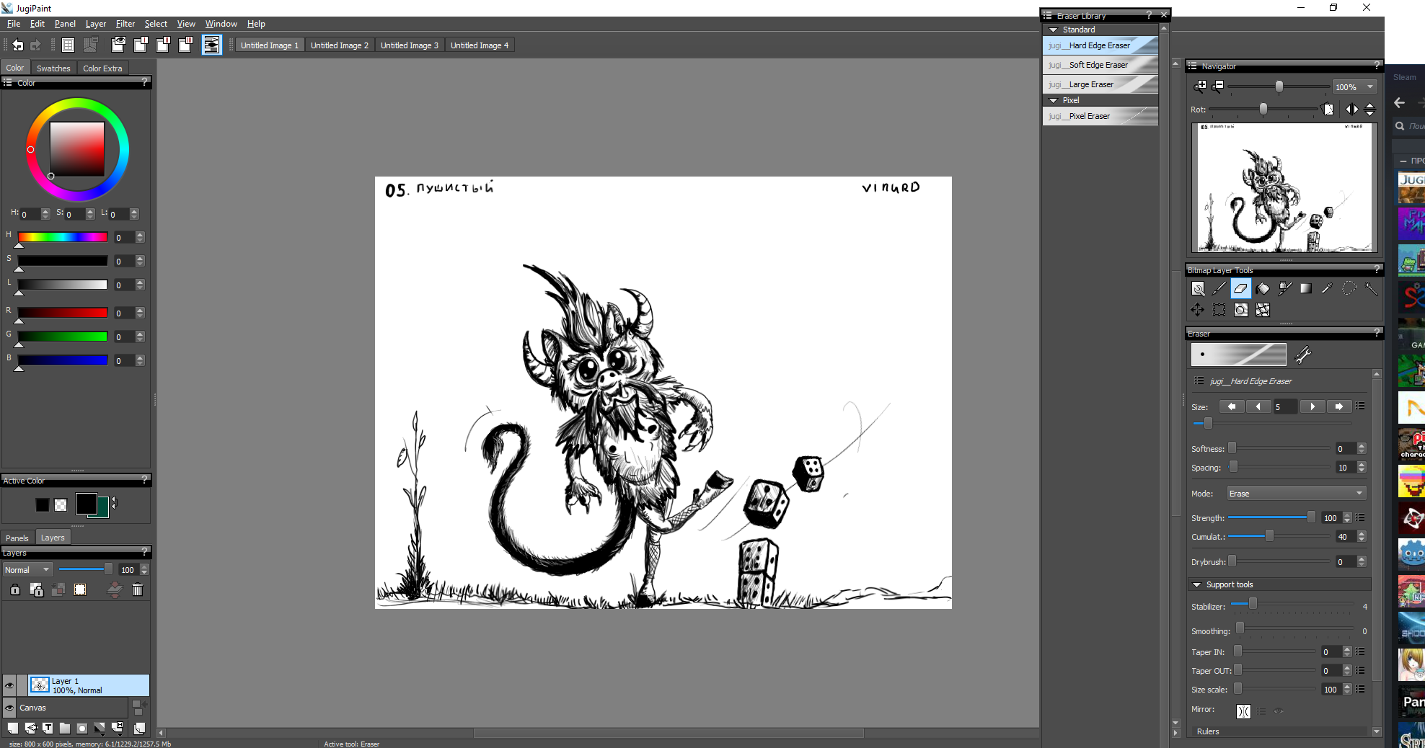Viewport: 1425px width, 748px height.
Task: Select the Brush tool in Bitmap Layer Tools
Action: 1219,289
